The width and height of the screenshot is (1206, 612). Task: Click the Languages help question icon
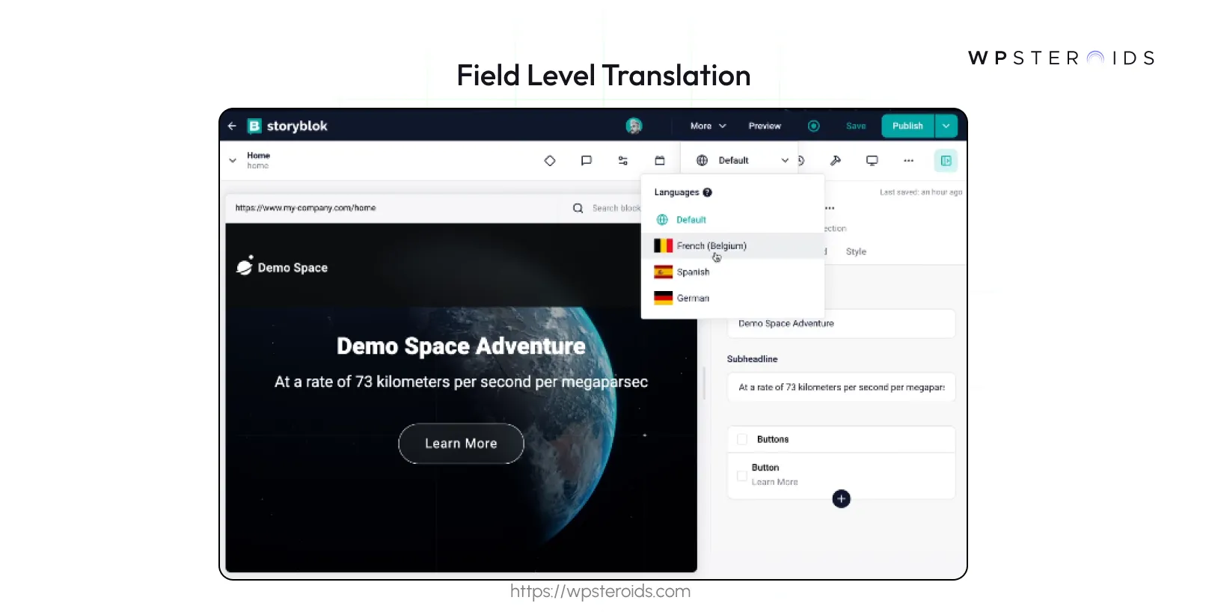pos(707,192)
